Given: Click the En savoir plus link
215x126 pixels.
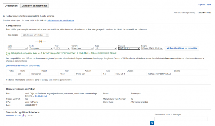Looking at the screenshot, I should point(41,96).
